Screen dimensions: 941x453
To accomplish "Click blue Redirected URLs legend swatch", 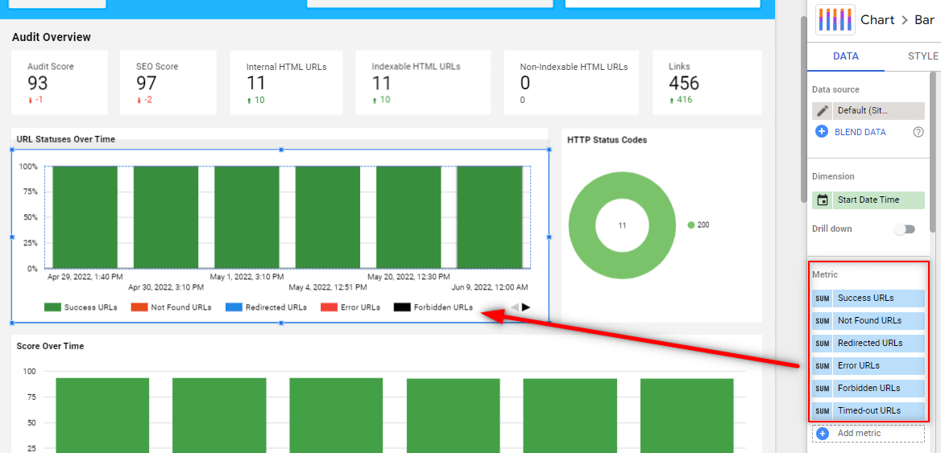I will [x=234, y=307].
